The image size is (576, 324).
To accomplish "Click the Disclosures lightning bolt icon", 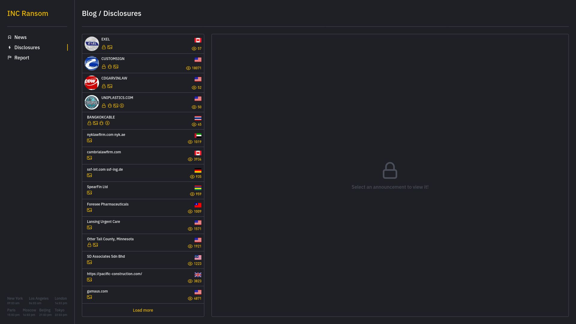I will click(x=10, y=47).
